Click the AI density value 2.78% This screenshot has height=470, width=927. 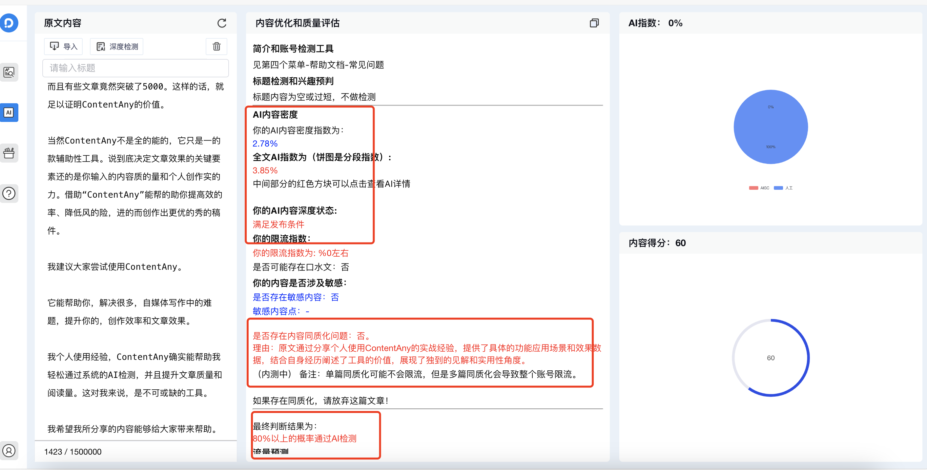point(265,144)
